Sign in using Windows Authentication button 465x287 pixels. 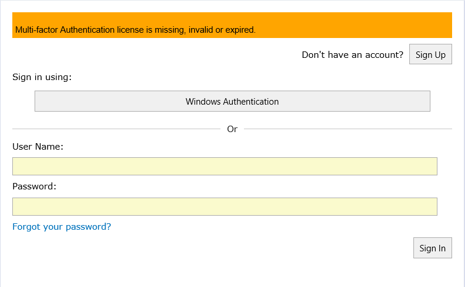click(x=232, y=101)
